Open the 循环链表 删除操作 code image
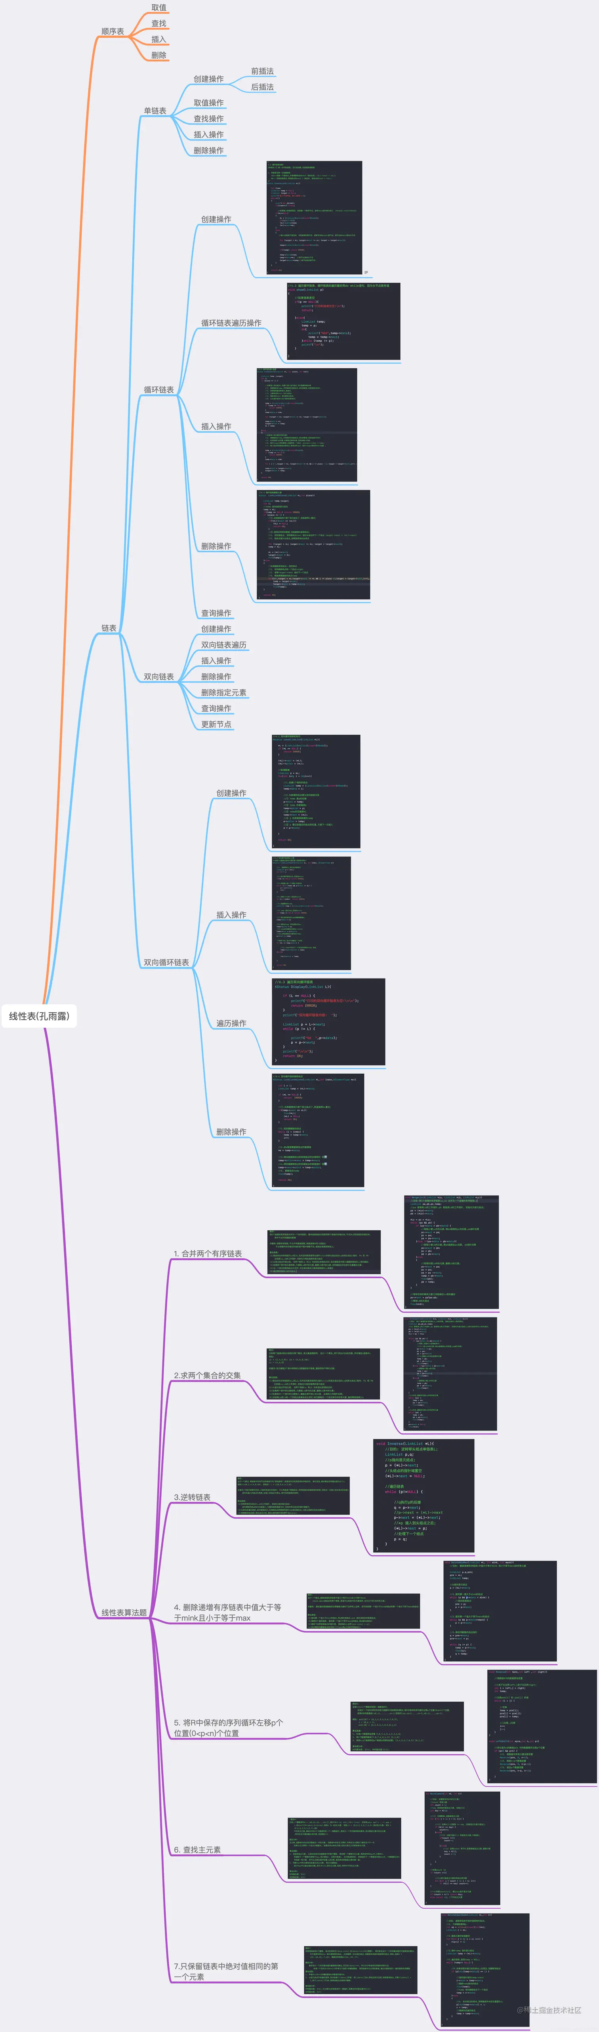Screen dimensions: 599x2032 point(314,545)
